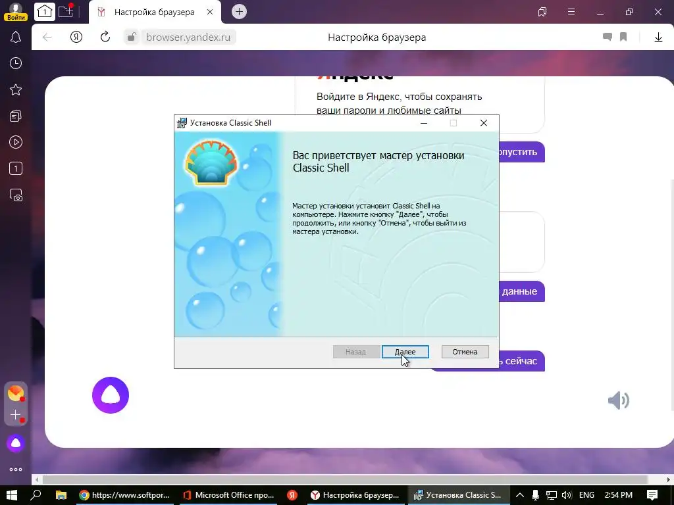Open Windows action center notifications

[x=652, y=495]
